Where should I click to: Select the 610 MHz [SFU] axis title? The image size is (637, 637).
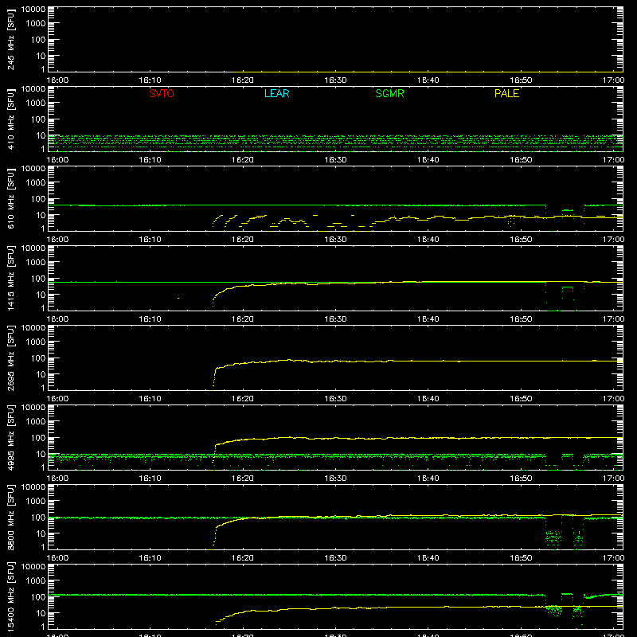click(11, 199)
